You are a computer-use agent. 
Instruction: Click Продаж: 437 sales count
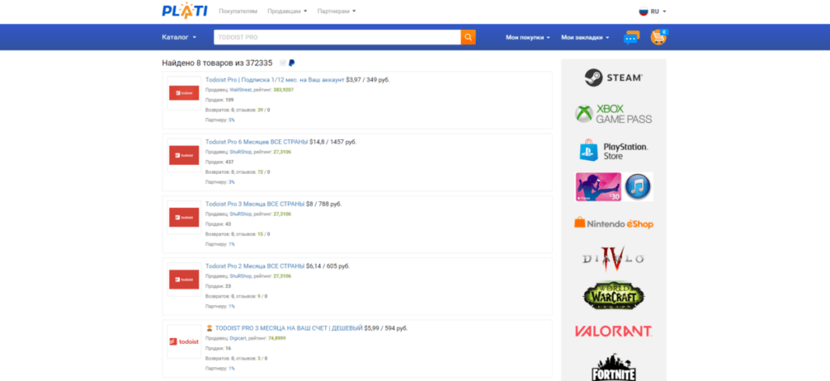(x=219, y=162)
